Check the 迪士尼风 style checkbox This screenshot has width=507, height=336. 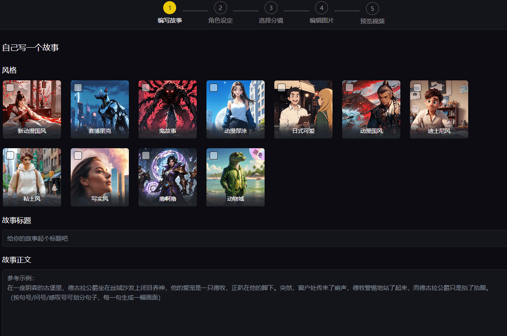(x=417, y=88)
